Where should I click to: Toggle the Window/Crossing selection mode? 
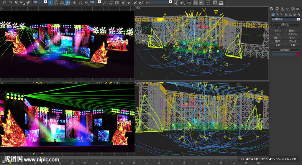(68, 3)
